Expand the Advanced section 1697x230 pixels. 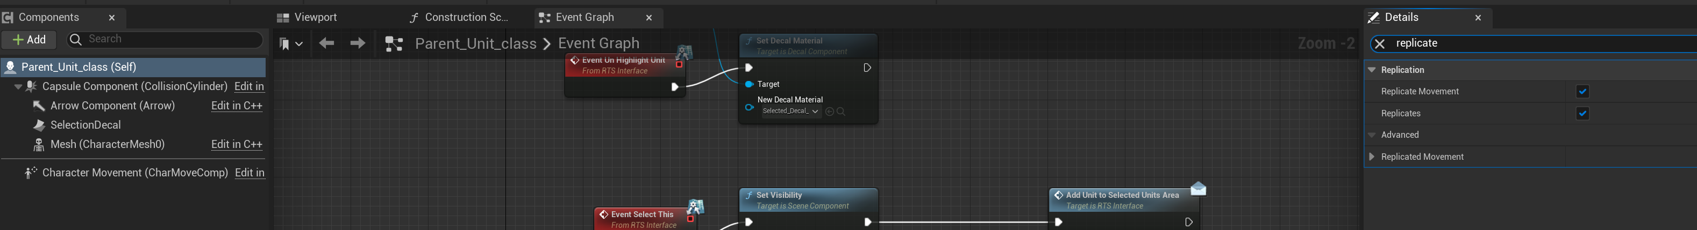tap(1372, 135)
